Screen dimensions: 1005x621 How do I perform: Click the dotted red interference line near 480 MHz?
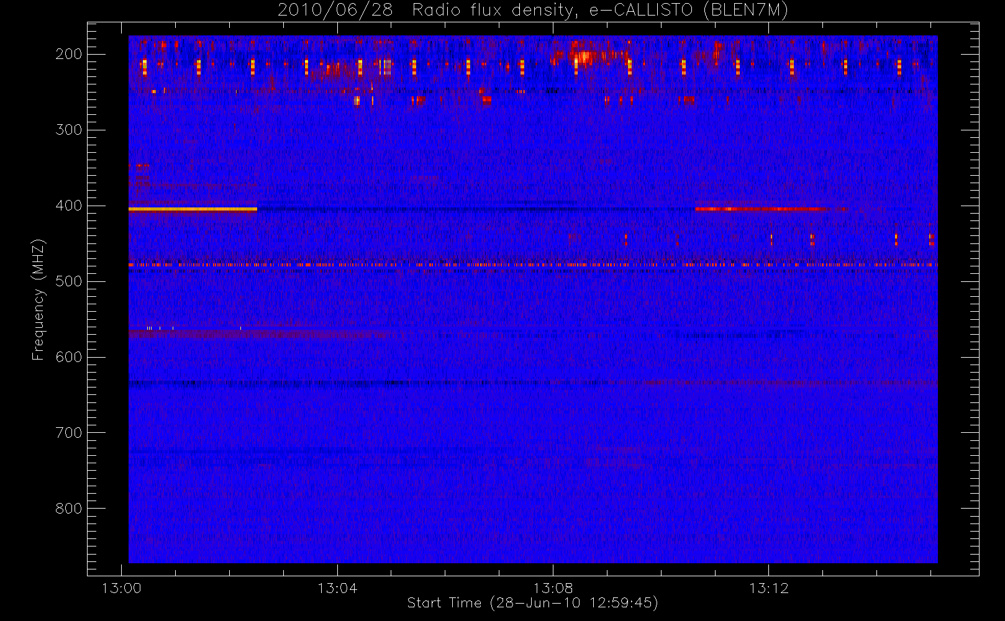[x=533, y=265]
